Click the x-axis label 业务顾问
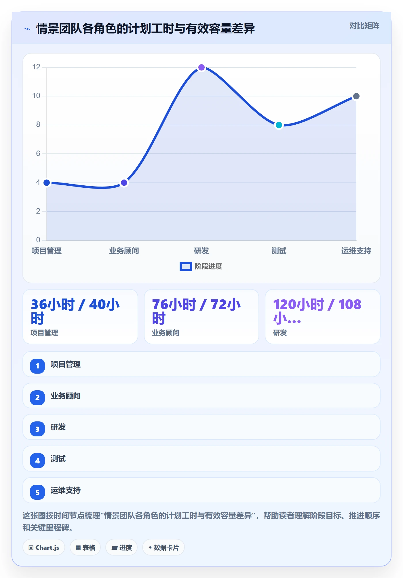Screen dimensions: 403x578 coord(124,251)
